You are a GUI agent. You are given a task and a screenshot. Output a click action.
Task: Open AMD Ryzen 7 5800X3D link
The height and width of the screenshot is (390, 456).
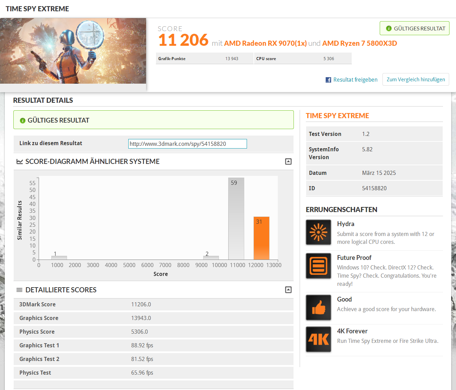tap(360, 43)
